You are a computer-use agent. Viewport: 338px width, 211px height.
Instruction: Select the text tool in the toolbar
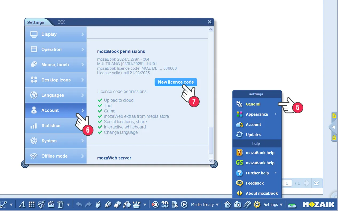click(22, 205)
